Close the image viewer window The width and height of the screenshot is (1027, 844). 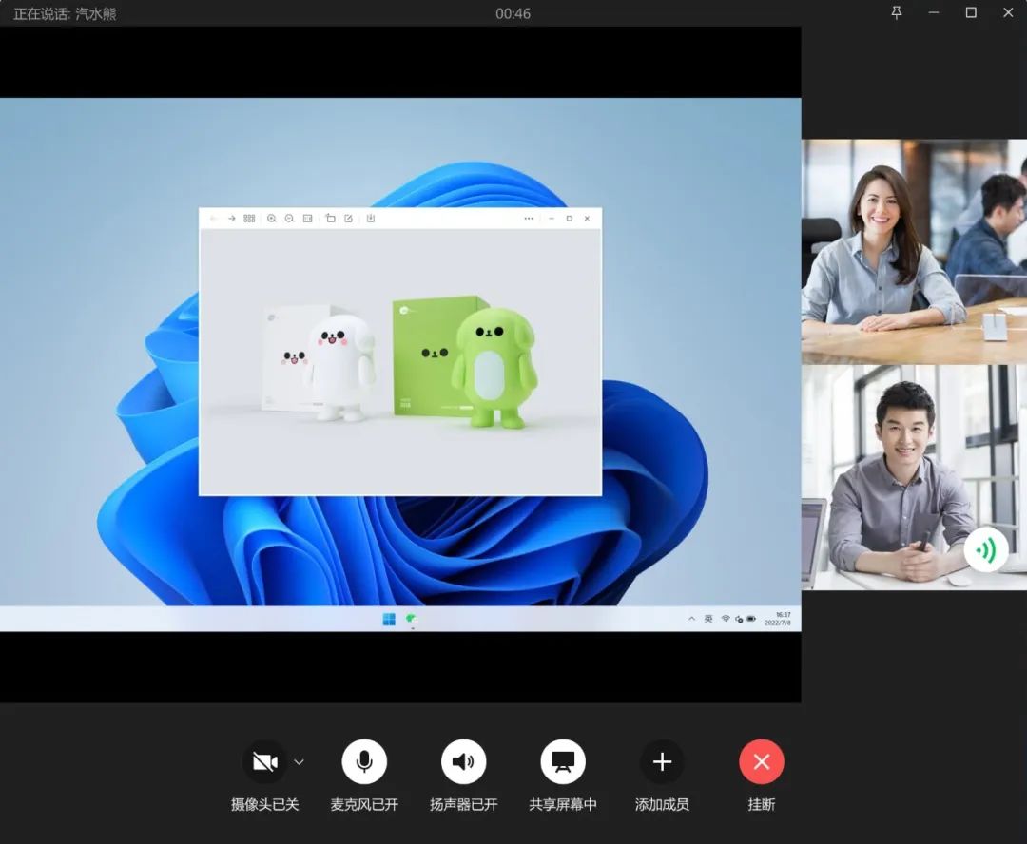587,218
